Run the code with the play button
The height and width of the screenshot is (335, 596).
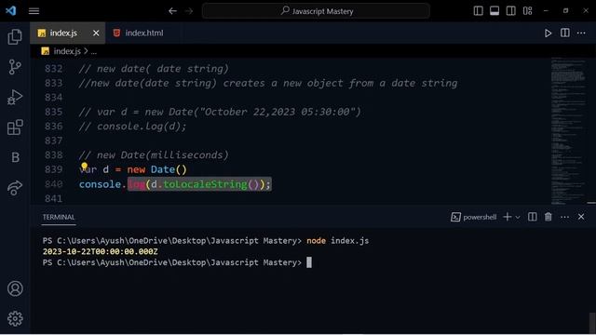548,33
